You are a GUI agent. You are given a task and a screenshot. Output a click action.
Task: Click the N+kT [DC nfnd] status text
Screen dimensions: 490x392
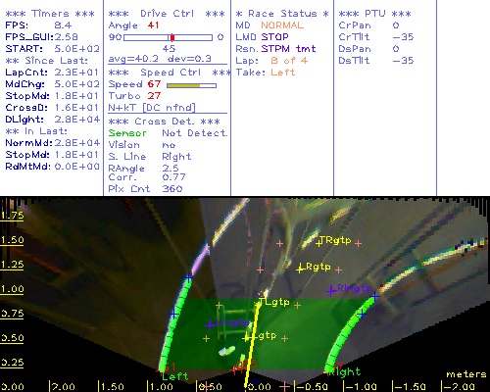pyautogui.click(x=152, y=108)
